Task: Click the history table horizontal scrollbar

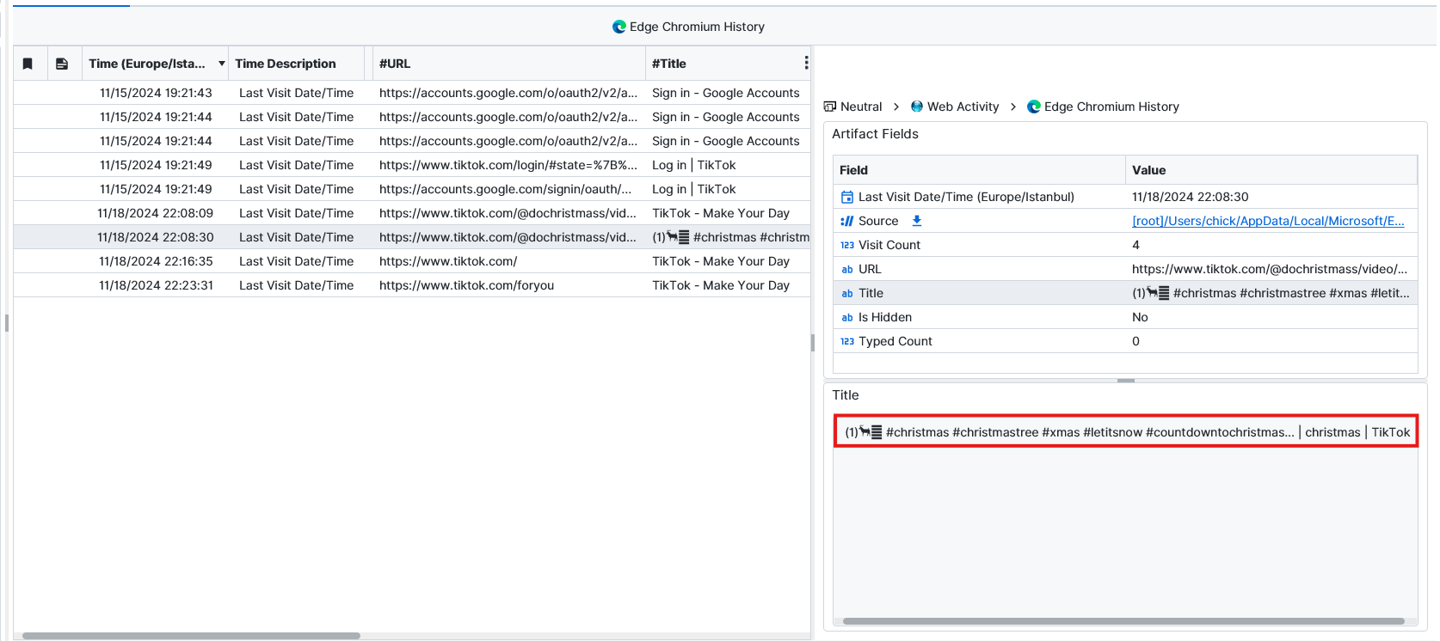Action: point(191,636)
